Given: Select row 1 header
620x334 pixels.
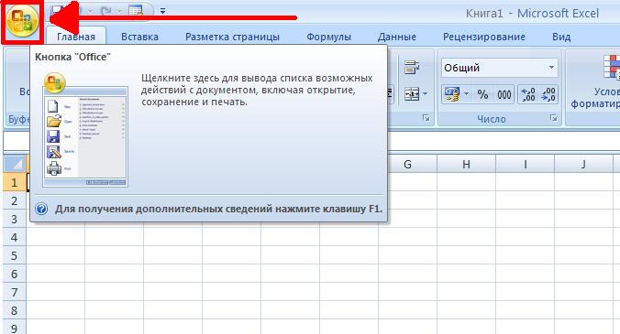Looking at the screenshot, I should pyautogui.click(x=15, y=182).
